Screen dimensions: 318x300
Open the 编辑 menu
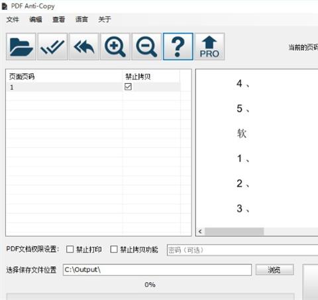coord(36,19)
